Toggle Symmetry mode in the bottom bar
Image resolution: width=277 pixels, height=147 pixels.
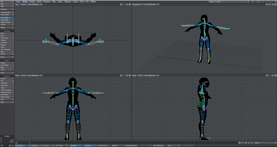(x=76, y=146)
